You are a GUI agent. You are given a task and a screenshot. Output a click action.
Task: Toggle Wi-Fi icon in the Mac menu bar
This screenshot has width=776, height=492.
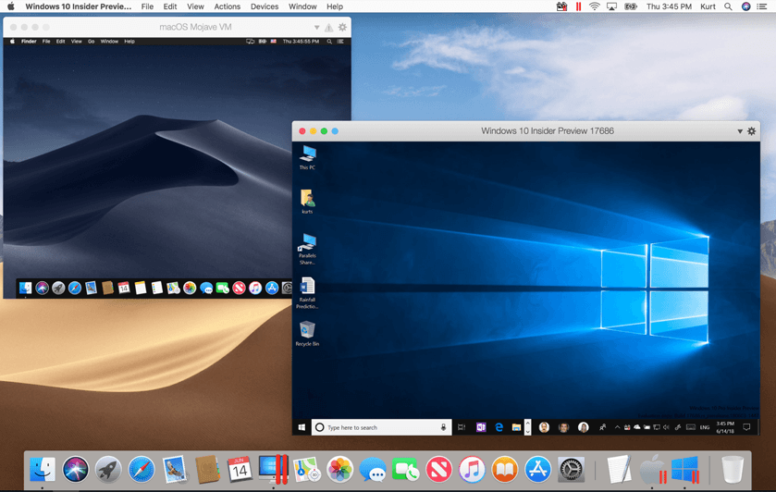[595, 6]
